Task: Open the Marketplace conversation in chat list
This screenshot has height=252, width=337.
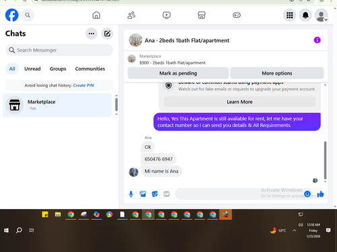Action: pos(57,105)
